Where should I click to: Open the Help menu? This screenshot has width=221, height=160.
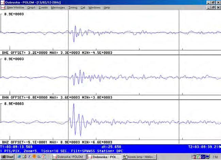[x=107, y=7]
